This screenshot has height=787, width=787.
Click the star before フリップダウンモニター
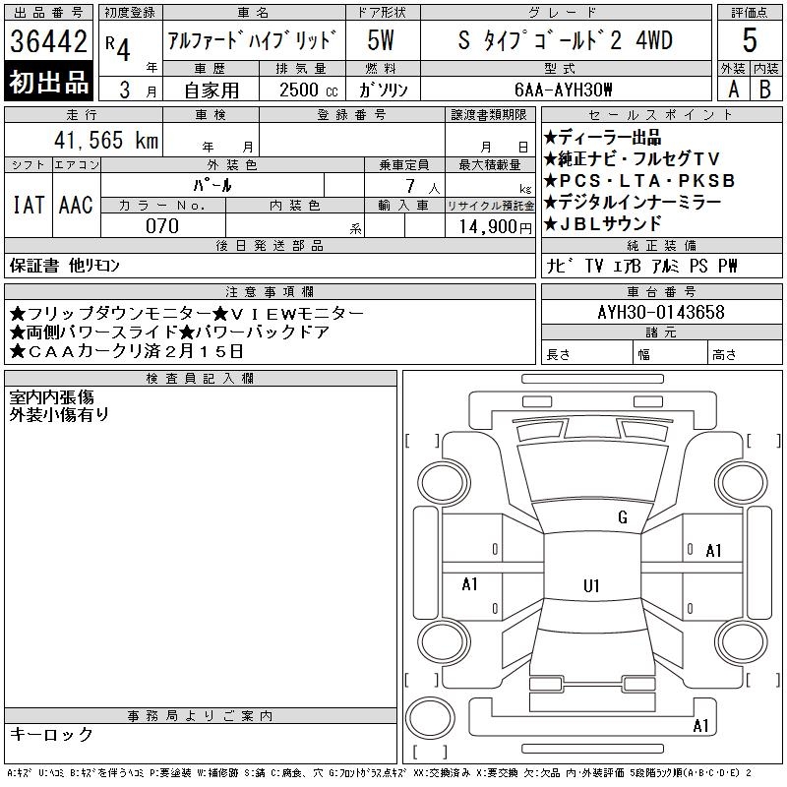17,313
